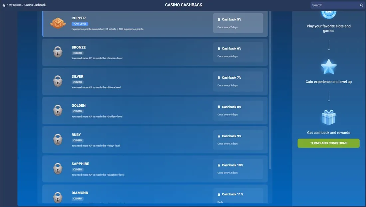Click the Diamond level padlock icon

[x=58, y=197]
